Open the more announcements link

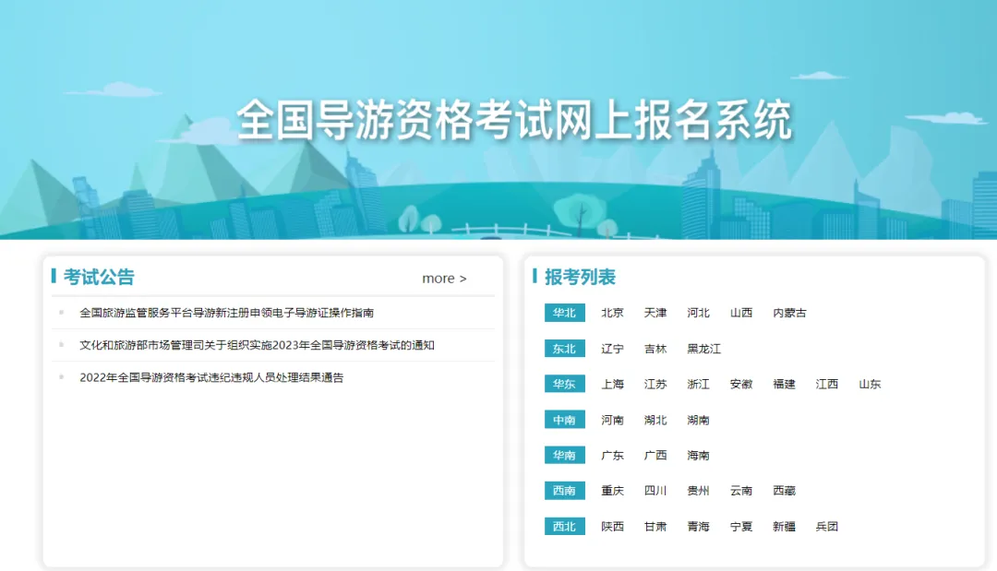coord(444,279)
